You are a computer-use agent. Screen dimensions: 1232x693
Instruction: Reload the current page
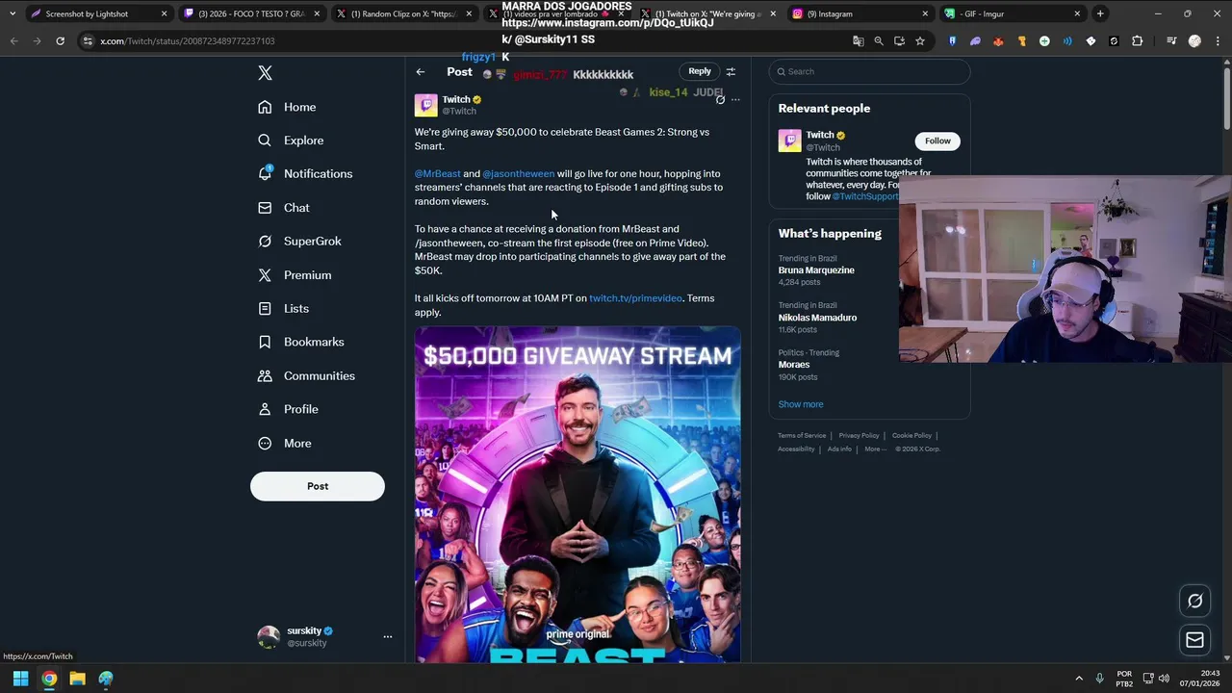pos(60,41)
